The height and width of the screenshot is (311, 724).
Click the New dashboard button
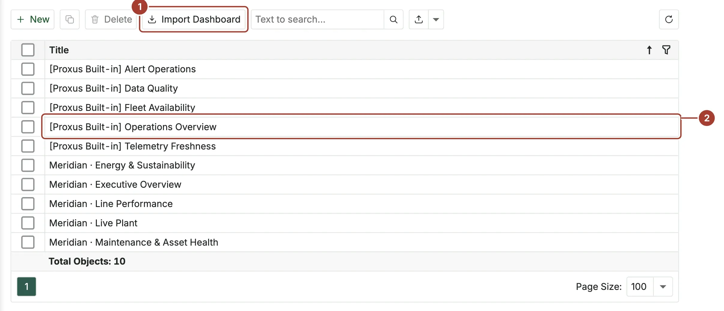point(33,20)
